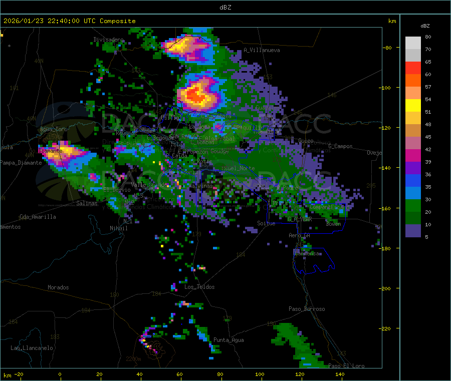The image size is (451, 381).
Task: Click the Bowen place label
Action: click(x=334, y=224)
